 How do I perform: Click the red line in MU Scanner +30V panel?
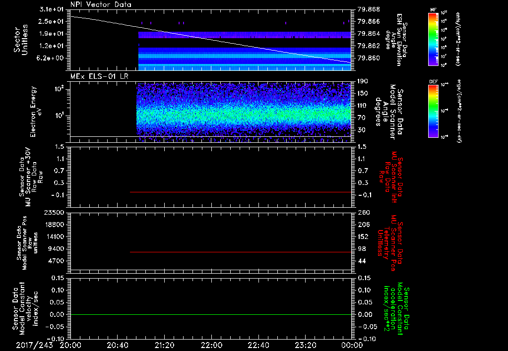coord(241,192)
